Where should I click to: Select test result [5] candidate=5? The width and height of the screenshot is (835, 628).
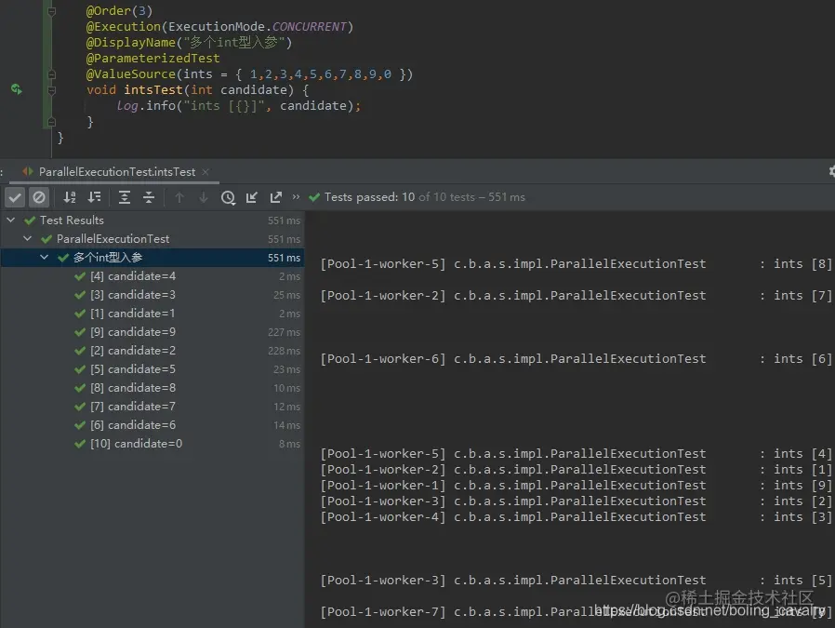click(x=152, y=369)
